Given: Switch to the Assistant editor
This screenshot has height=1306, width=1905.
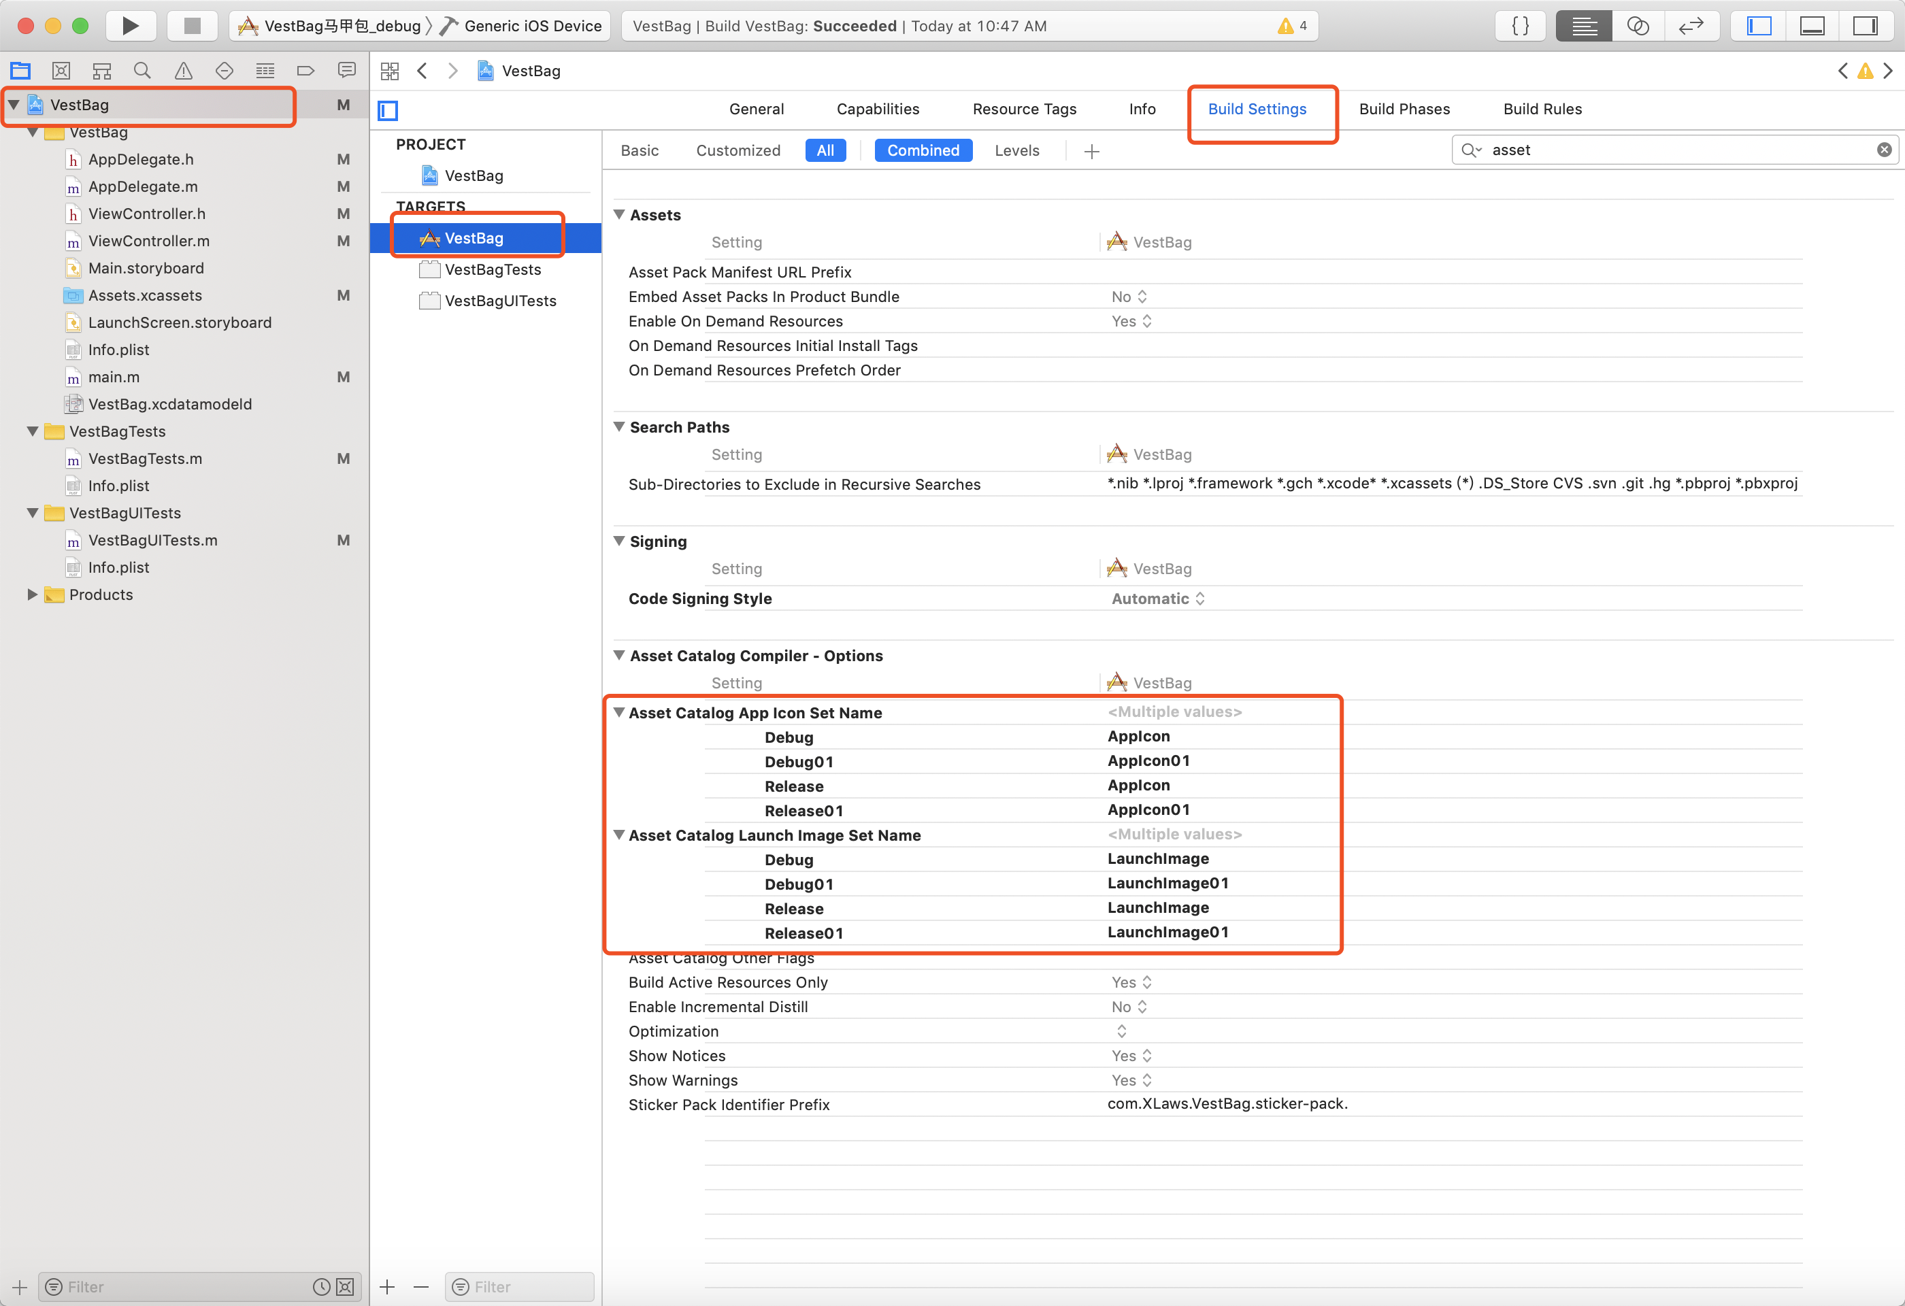Looking at the screenshot, I should (x=1638, y=25).
